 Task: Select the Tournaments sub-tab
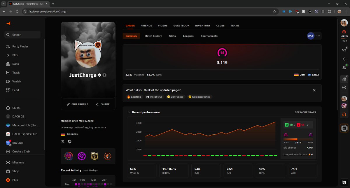pyautogui.click(x=209, y=36)
